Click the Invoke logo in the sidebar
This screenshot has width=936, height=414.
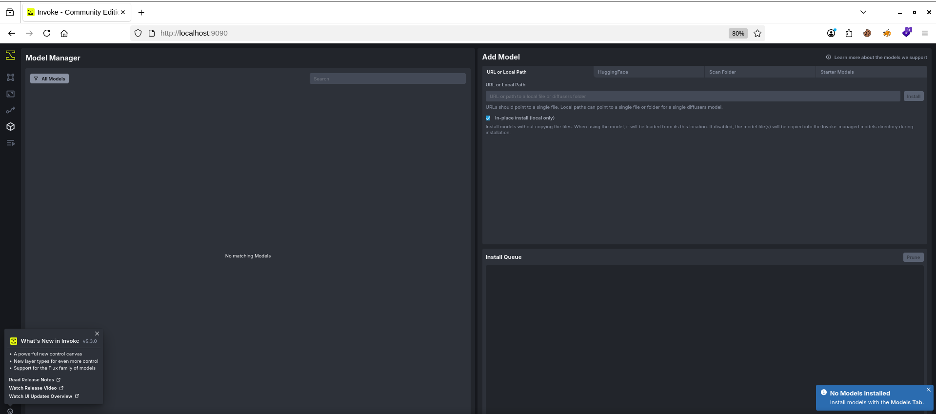click(x=10, y=56)
